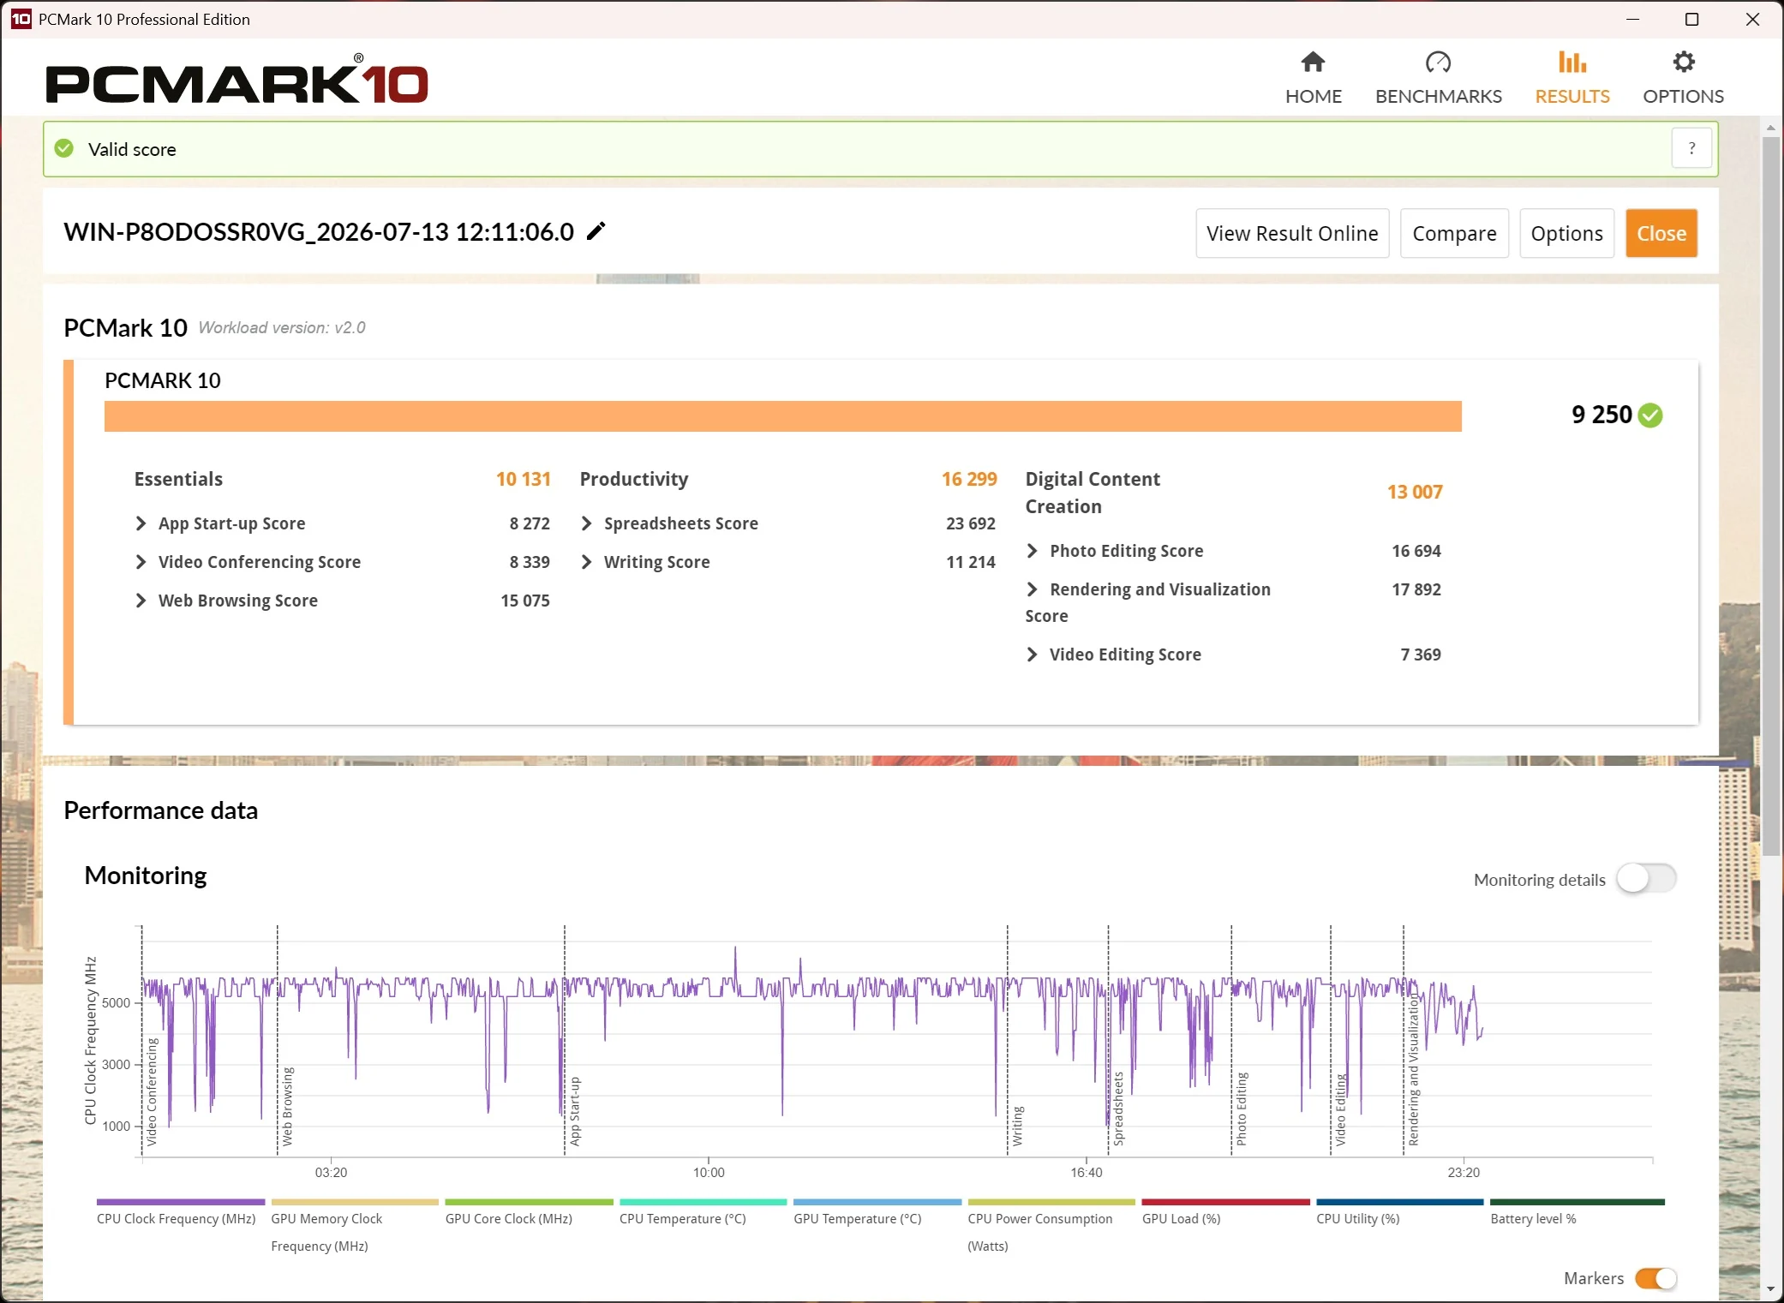The height and width of the screenshot is (1303, 1784).
Task: Click the View Result Online button
Action: (x=1292, y=233)
